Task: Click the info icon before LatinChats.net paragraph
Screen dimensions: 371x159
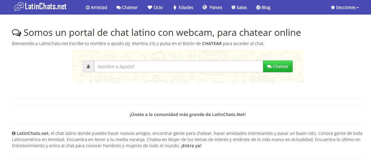Action: tap(14, 133)
